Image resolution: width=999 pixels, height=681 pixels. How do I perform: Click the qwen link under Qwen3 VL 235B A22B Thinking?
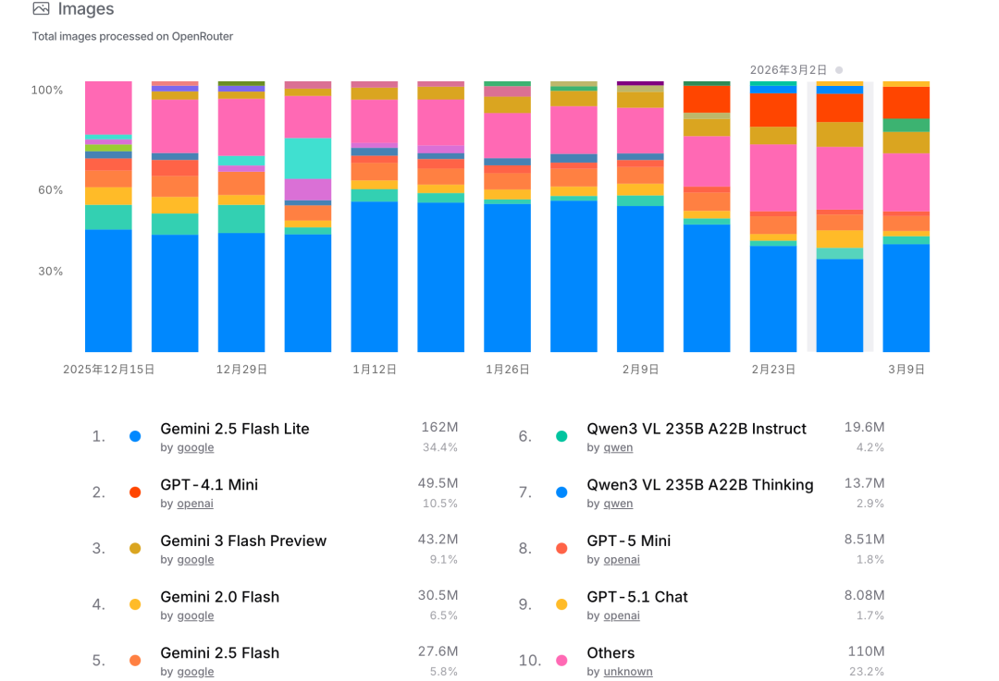[618, 504]
